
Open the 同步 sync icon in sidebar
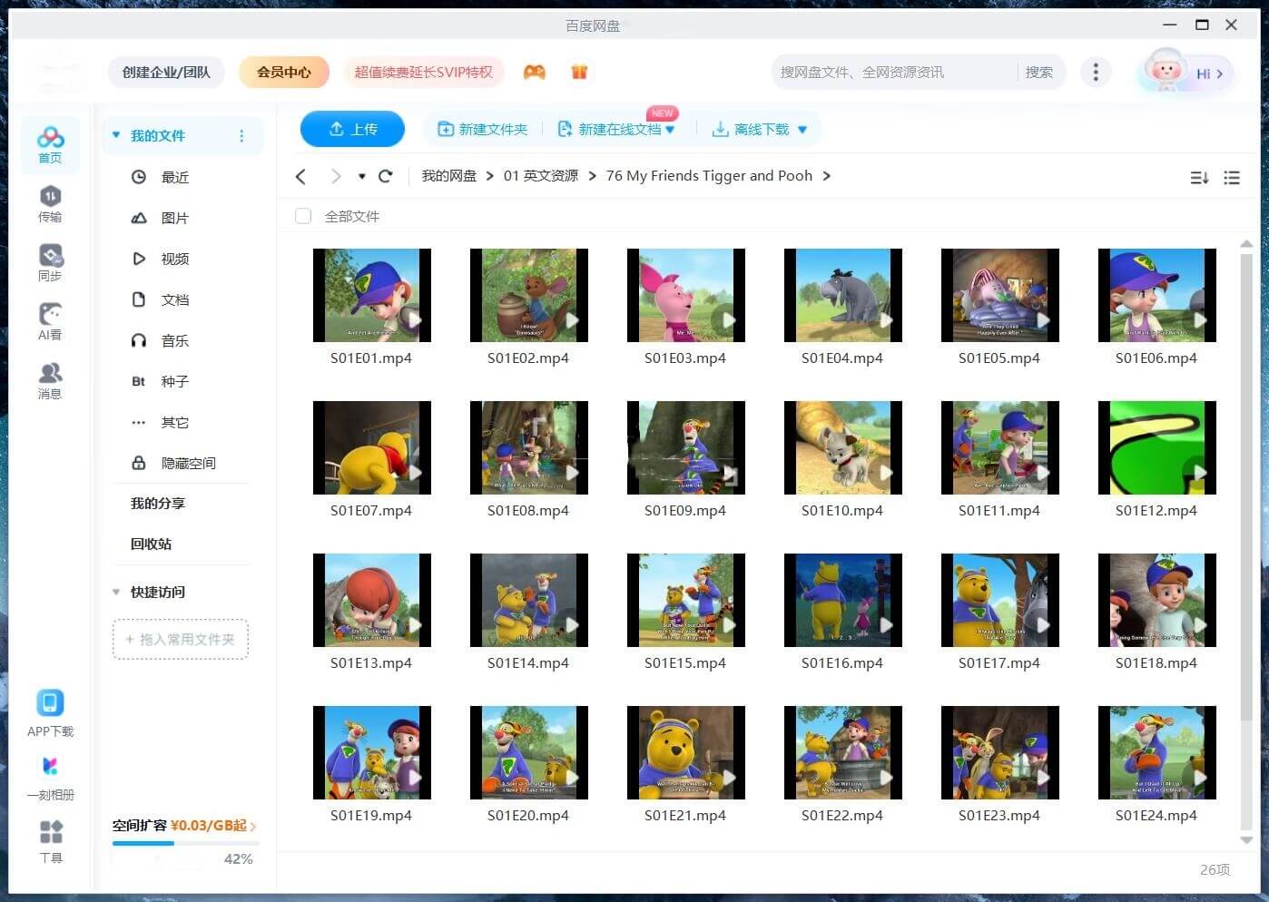pyautogui.click(x=50, y=262)
